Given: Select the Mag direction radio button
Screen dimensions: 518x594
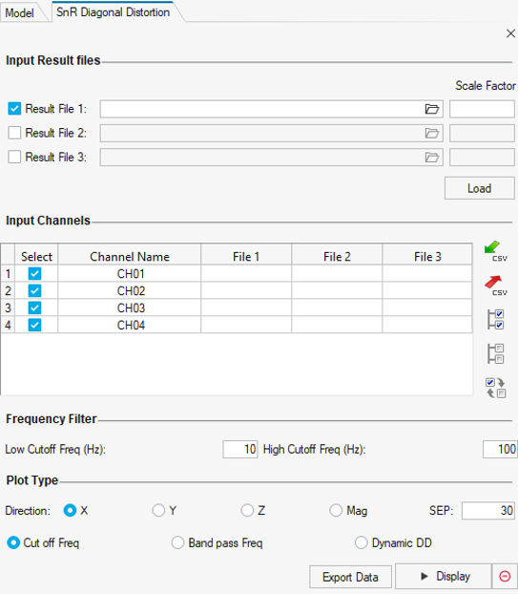Looking at the screenshot, I should (336, 510).
